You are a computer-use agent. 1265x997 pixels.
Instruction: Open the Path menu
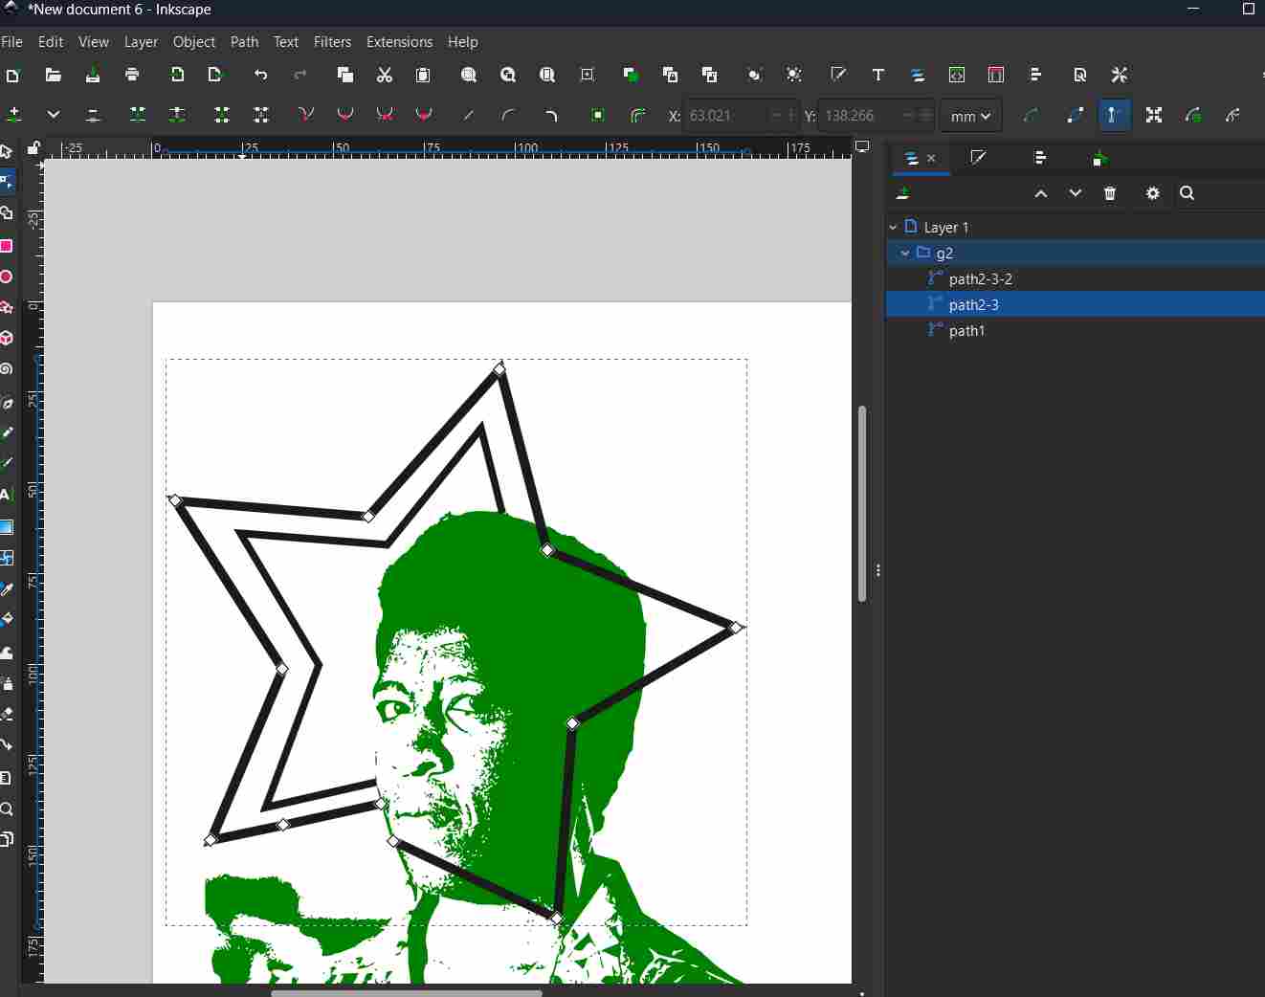[244, 42]
